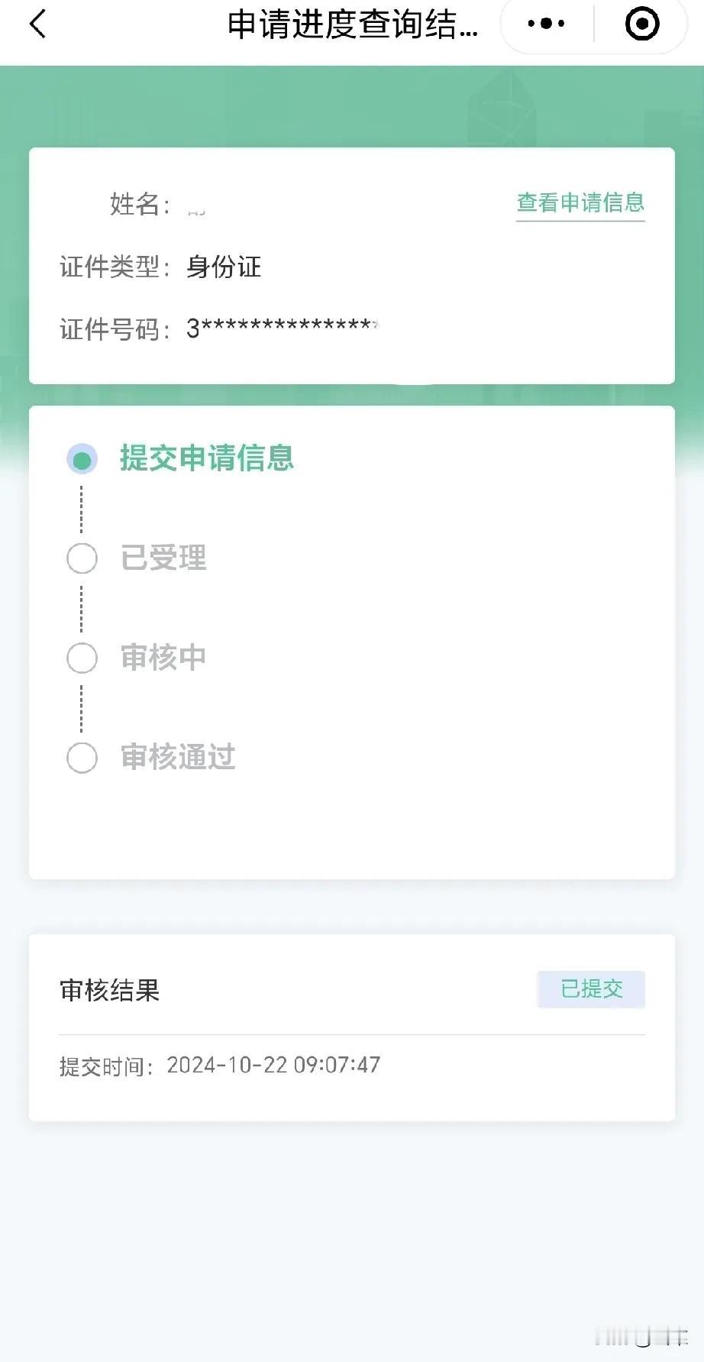The height and width of the screenshot is (1362, 704).
Task: Tap the mini program close target icon
Action: coord(642,24)
